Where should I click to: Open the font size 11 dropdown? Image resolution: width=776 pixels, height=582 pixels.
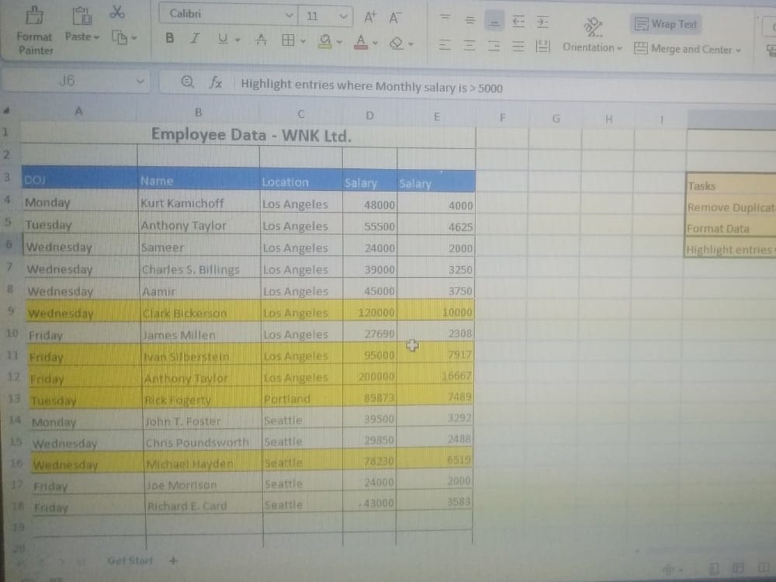pyautogui.click(x=326, y=13)
